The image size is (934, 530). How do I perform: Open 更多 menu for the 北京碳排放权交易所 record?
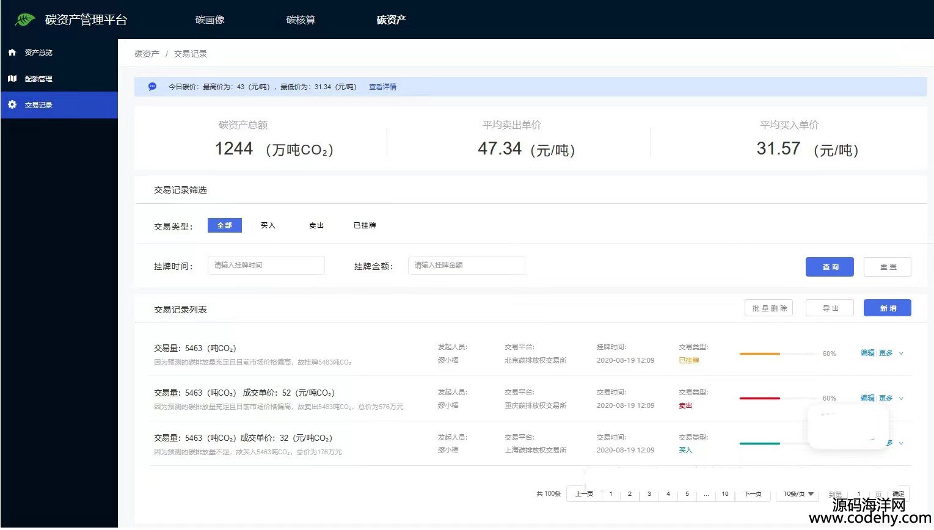pos(886,353)
